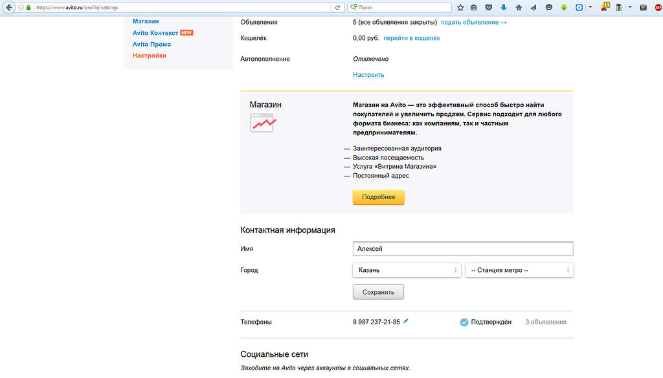663x378 pixels.
Task: Click the Отключено autorefill status
Action: coord(371,59)
